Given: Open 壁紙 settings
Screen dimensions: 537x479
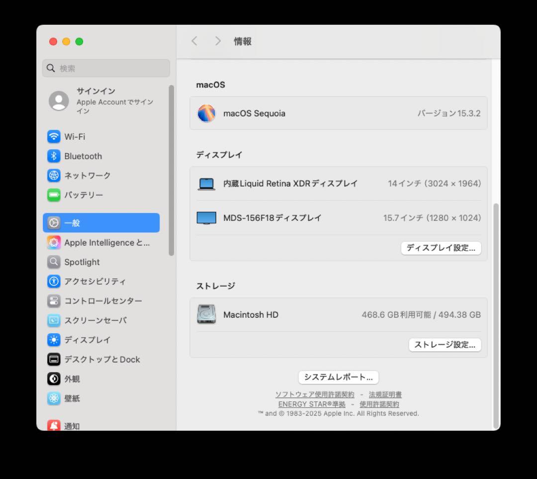Looking at the screenshot, I should pyautogui.click(x=72, y=398).
